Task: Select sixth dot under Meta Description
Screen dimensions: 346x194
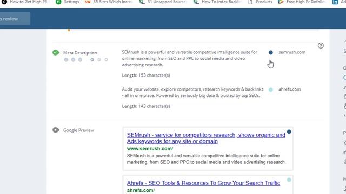Action: (106, 60)
